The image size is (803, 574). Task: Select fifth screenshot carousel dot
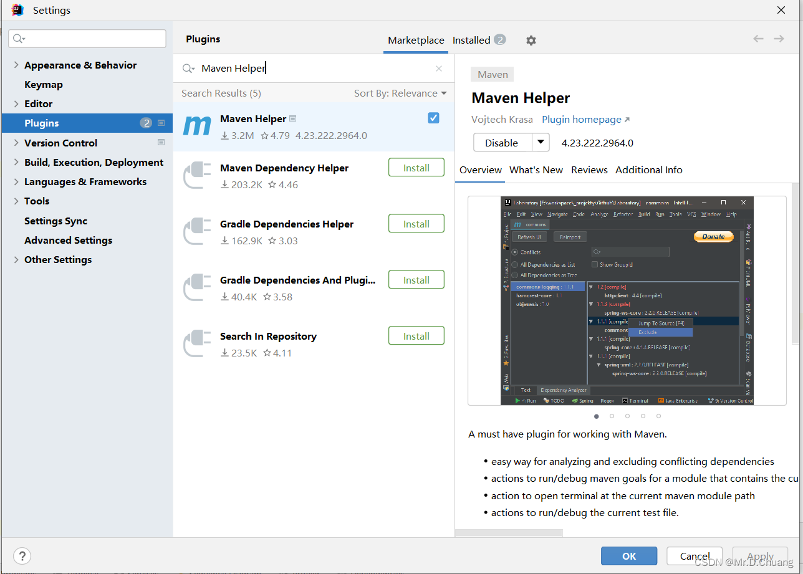(x=659, y=416)
